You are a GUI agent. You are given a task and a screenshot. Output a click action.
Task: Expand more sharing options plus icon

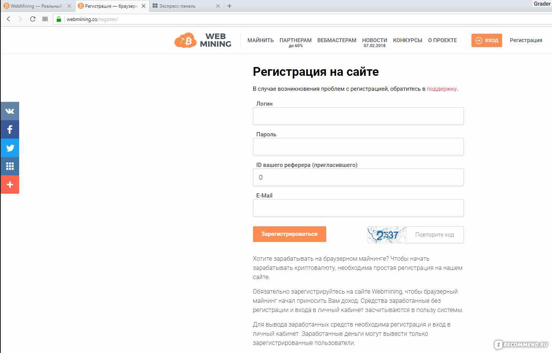point(10,185)
